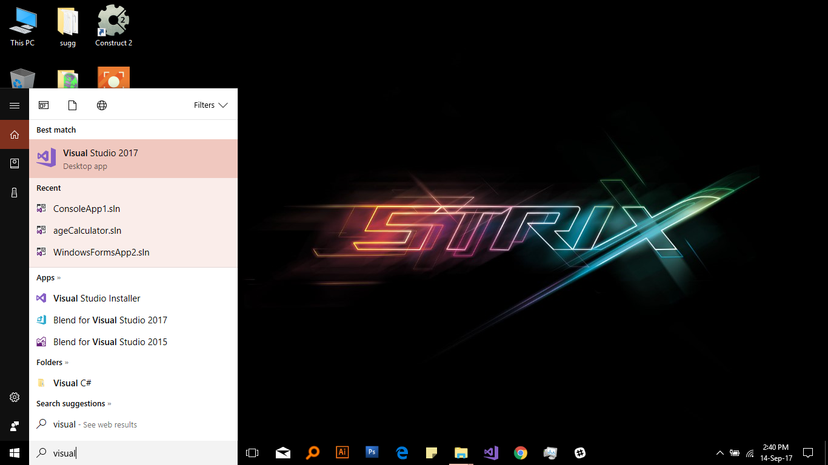Open Google Chrome from the taskbar
The height and width of the screenshot is (465, 828).
520,453
